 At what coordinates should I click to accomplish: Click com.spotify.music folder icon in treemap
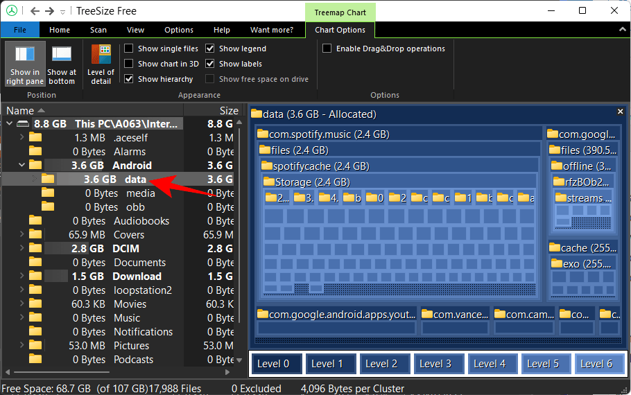point(263,134)
